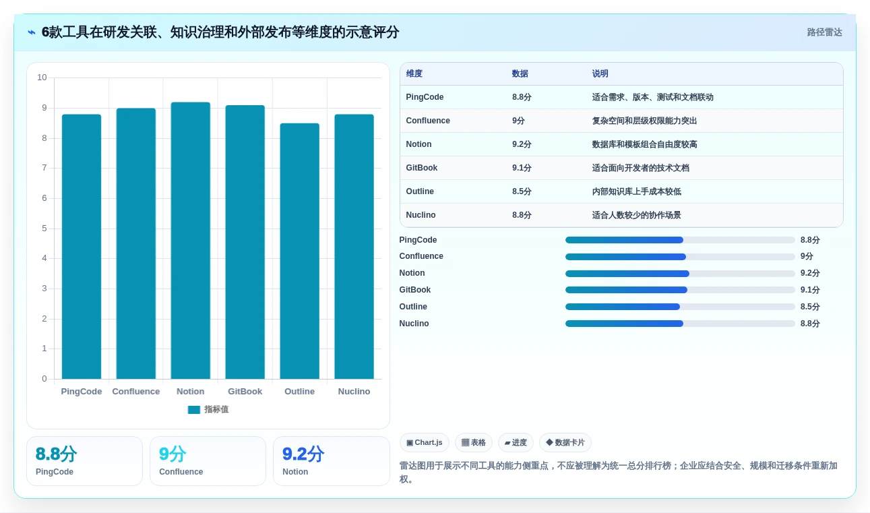
Task: Click the PingCode bar in the chart
Action: tap(82, 247)
